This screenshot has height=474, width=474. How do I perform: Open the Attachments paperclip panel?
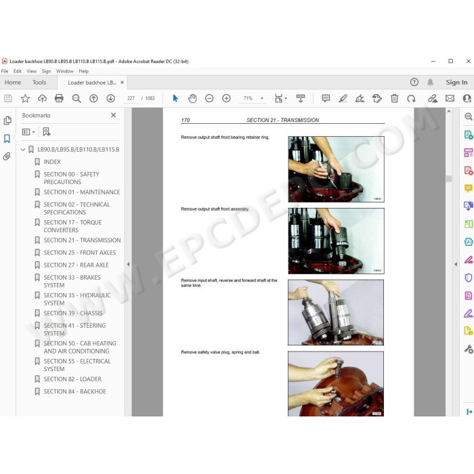coord(7,156)
